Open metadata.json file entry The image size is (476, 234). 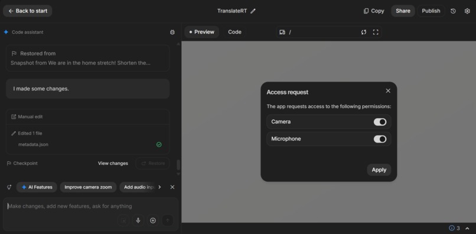click(34, 145)
